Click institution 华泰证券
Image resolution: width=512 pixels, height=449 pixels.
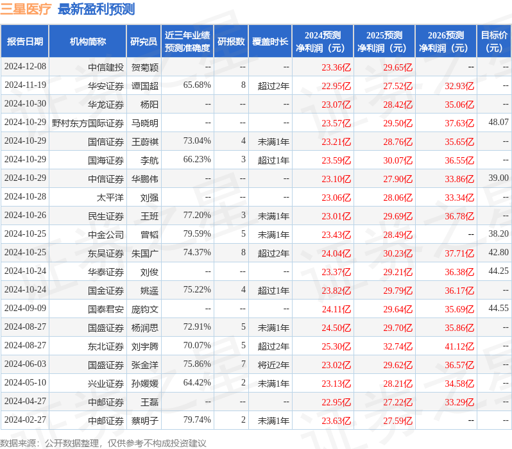tap(106, 272)
